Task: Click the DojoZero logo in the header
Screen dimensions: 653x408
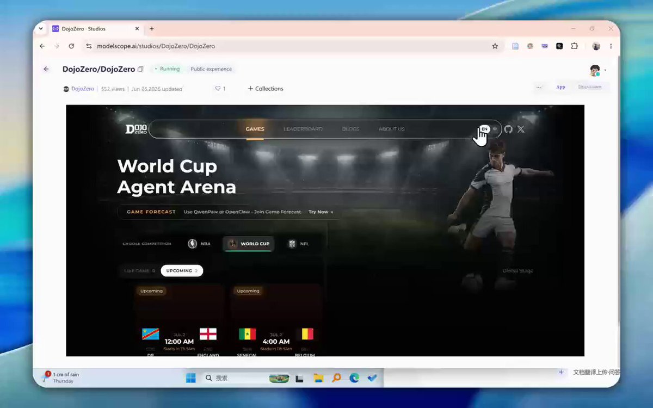Action: click(x=136, y=129)
